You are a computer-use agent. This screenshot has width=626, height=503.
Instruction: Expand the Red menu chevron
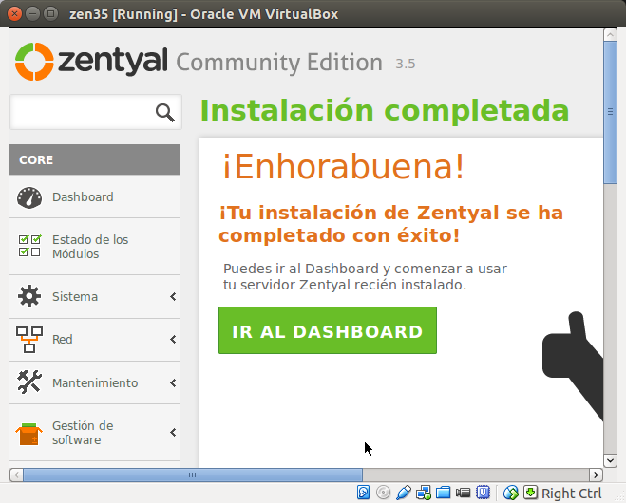click(x=173, y=340)
